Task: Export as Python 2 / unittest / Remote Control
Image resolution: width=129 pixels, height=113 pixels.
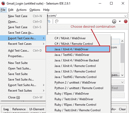Action: click(78, 88)
